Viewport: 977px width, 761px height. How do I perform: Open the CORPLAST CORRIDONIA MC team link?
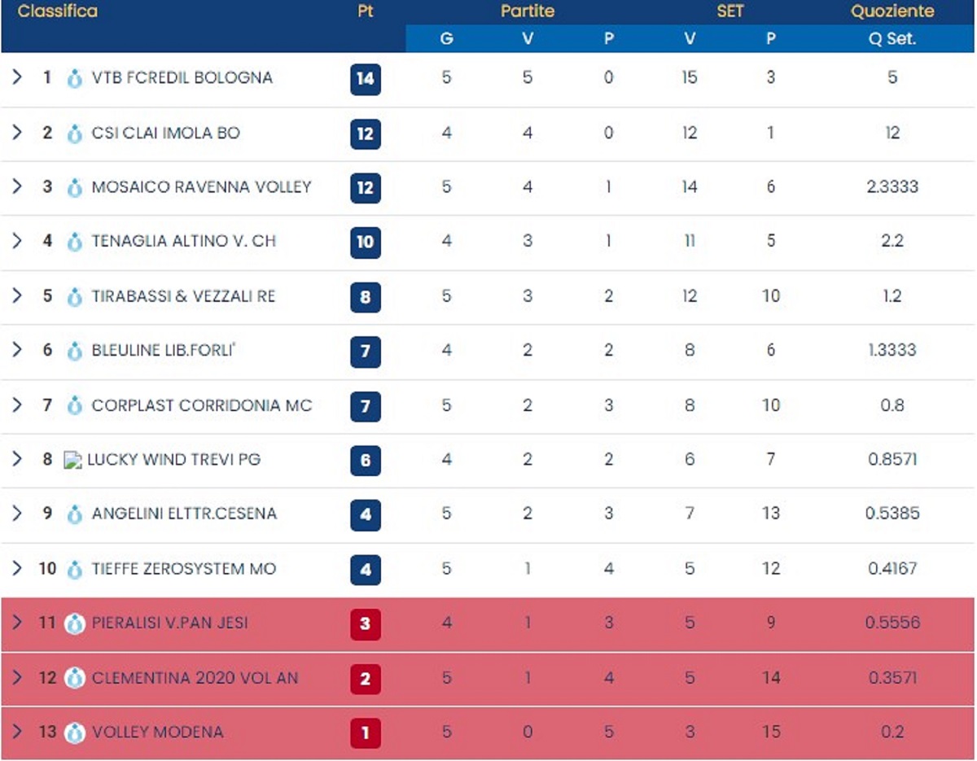[x=201, y=405]
